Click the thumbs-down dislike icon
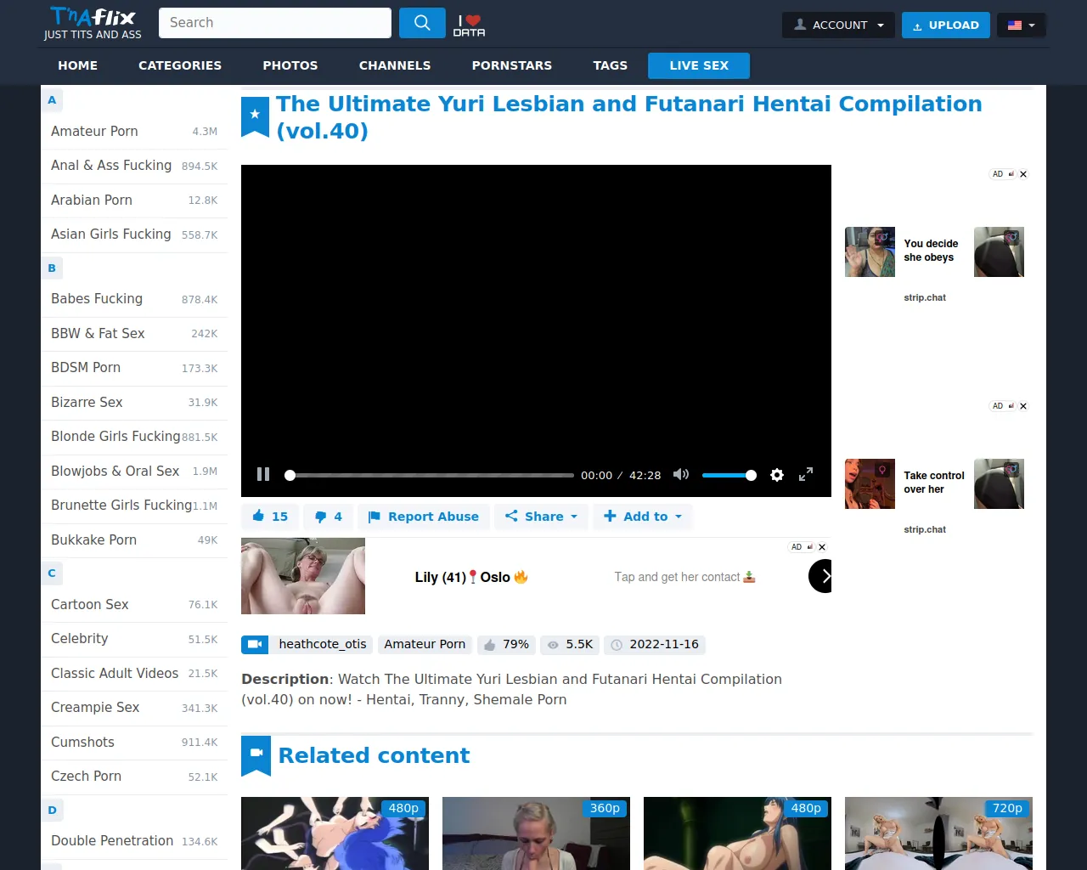Image resolution: width=1087 pixels, height=870 pixels. 320,517
